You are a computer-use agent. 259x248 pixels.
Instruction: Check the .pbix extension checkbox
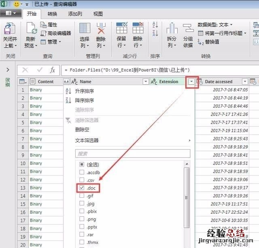pyautogui.click(x=82, y=211)
